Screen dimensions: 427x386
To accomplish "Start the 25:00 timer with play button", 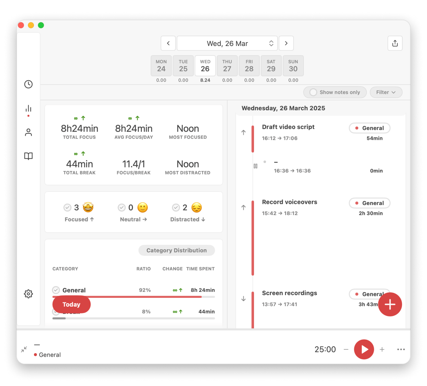I will [x=364, y=349].
